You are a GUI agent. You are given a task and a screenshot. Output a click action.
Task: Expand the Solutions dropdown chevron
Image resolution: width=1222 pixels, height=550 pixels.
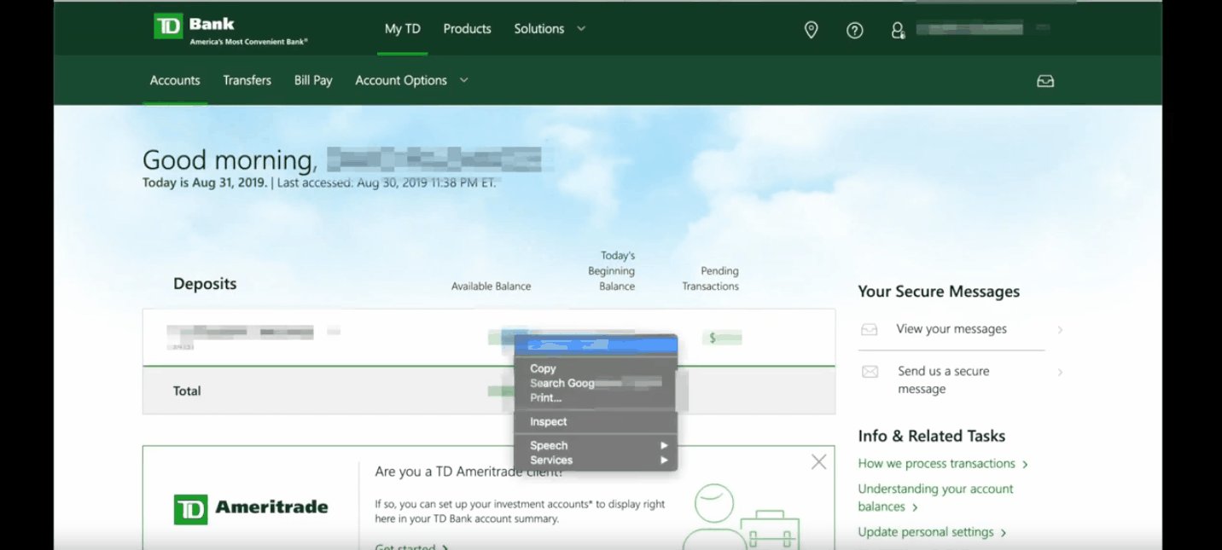point(581,28)
